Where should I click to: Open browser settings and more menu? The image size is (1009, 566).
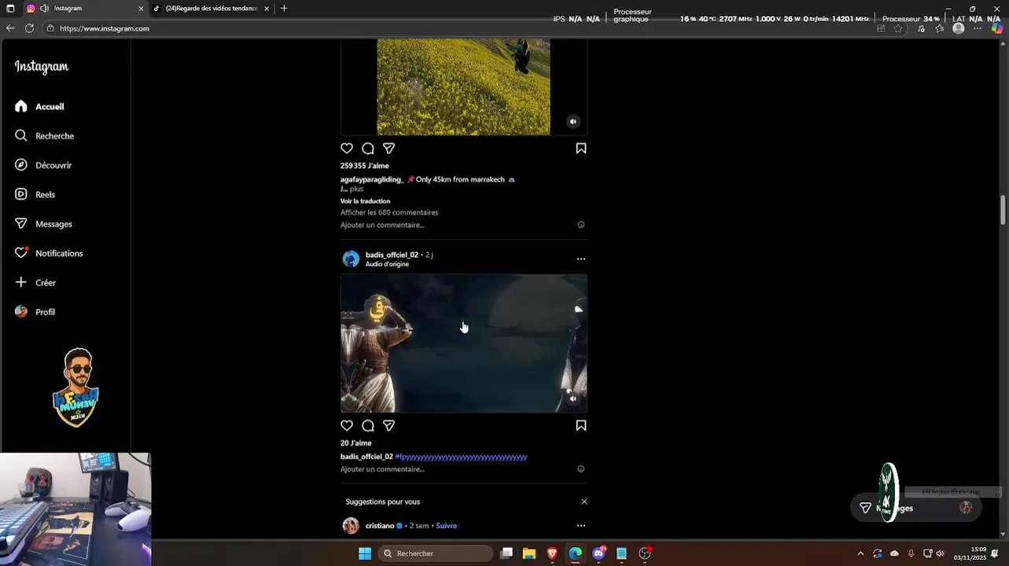(x=978, y=28)
